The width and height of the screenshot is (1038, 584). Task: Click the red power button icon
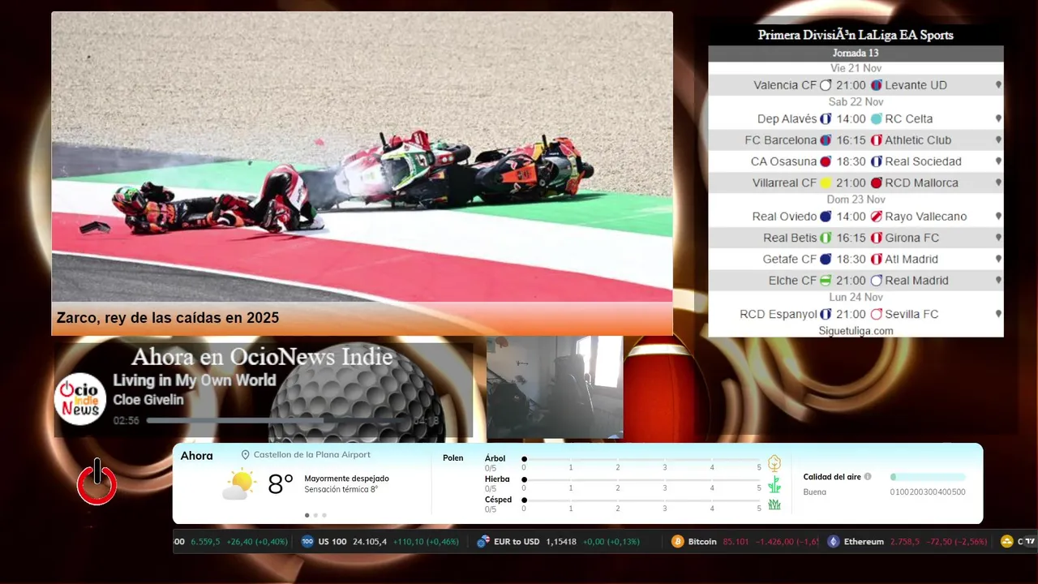pyautogui.click(x=97, y=483)
